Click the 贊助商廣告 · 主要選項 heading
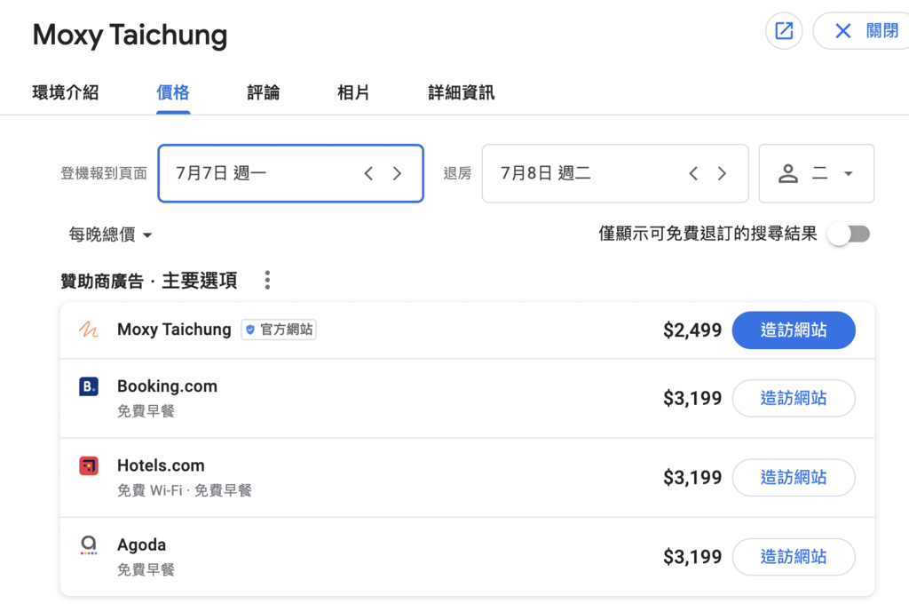This screenshot has width=909, height=612. click(x=149, y=281)
